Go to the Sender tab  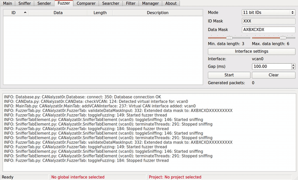point(44,3)
